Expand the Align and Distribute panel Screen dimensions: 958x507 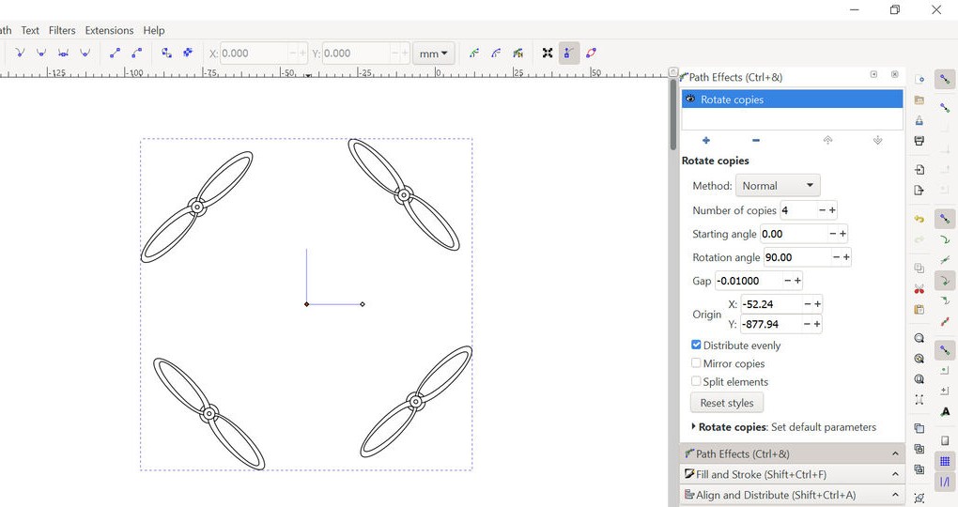[x=895, y=495]
